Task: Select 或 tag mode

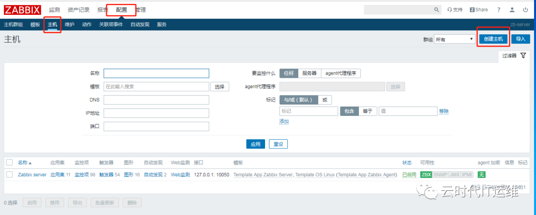Action: click(325, 100)
